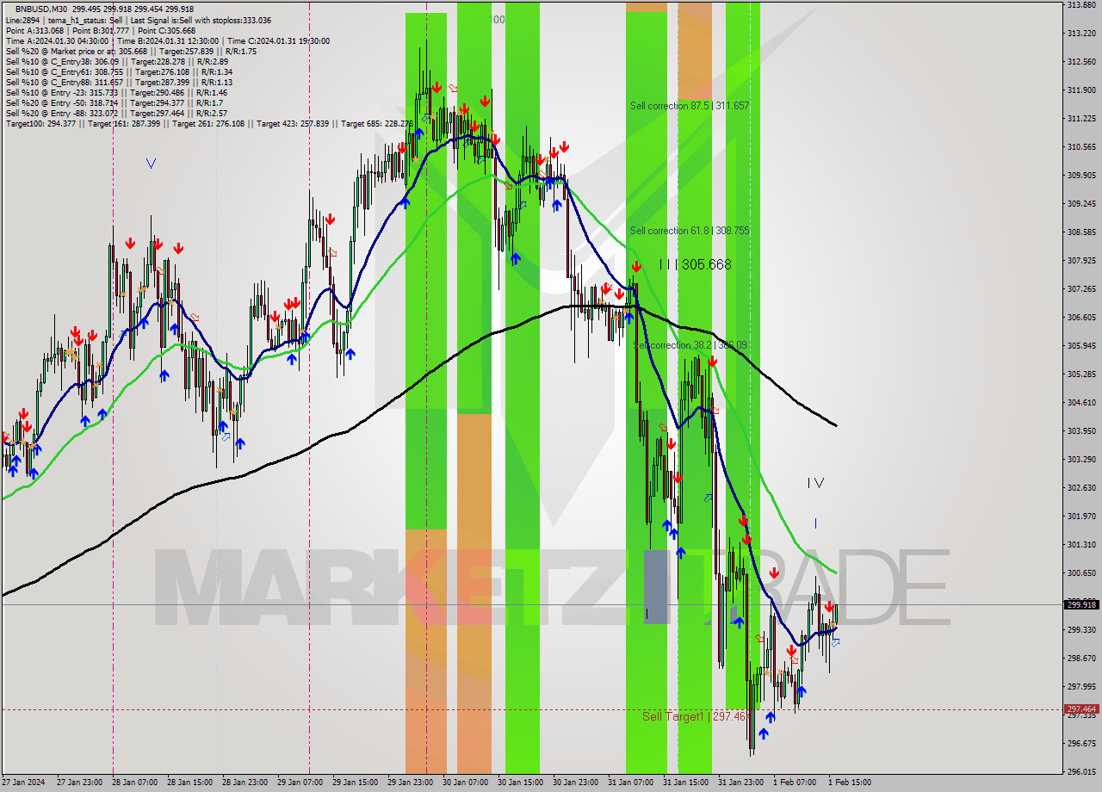Image resolution: width=1102 pixels, height=792 pixels.
Task: Click the '29 Jan 07:00' time axis label
Action: tap(300, 783)
